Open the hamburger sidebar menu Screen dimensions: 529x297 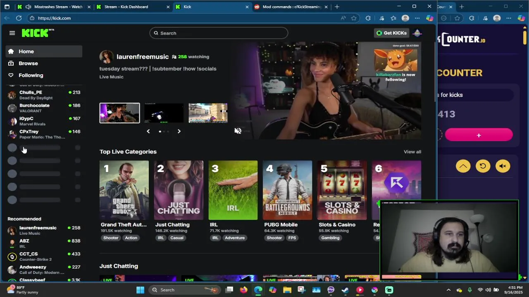[x=12, y=33]
